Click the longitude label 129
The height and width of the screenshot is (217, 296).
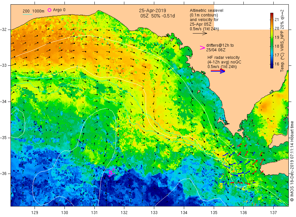[x=35, y=213]
